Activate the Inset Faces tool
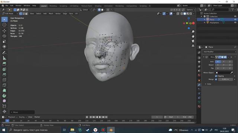The image size is (238, 133). click(4, 69)
